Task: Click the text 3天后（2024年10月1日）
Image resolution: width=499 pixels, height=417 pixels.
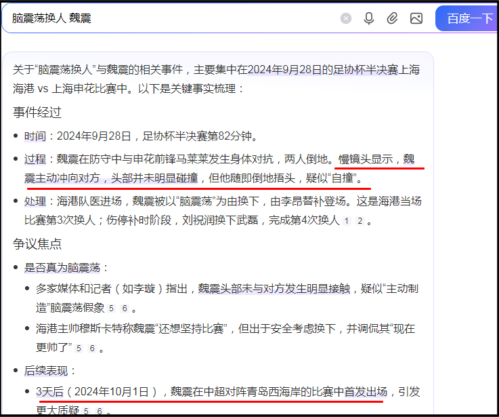Action: (96, 392)
